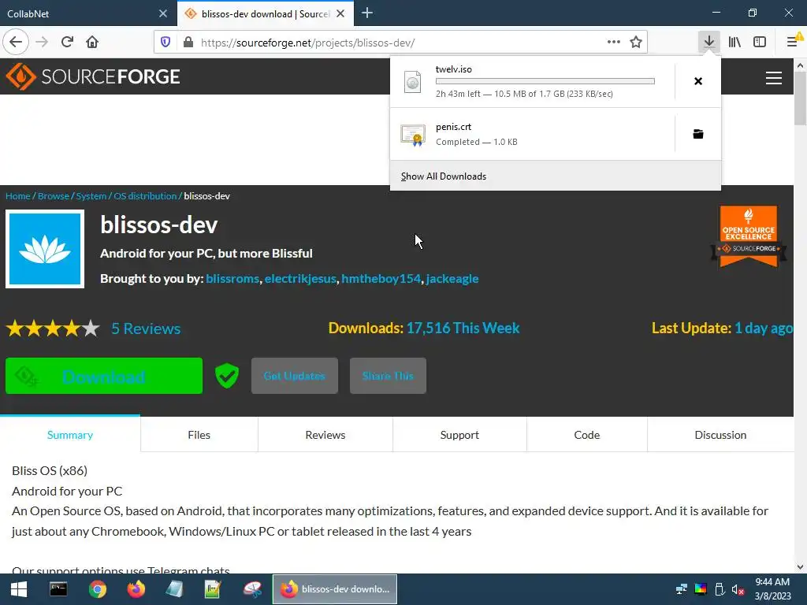Click the blissos-dev lotus project logo
The image size is (807, 605).
[x=45, y=249]
